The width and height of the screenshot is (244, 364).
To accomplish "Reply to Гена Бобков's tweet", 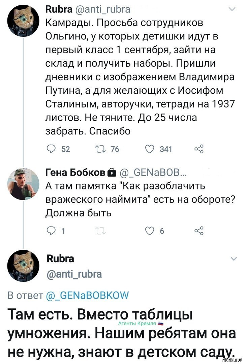I will click(50, 231).
